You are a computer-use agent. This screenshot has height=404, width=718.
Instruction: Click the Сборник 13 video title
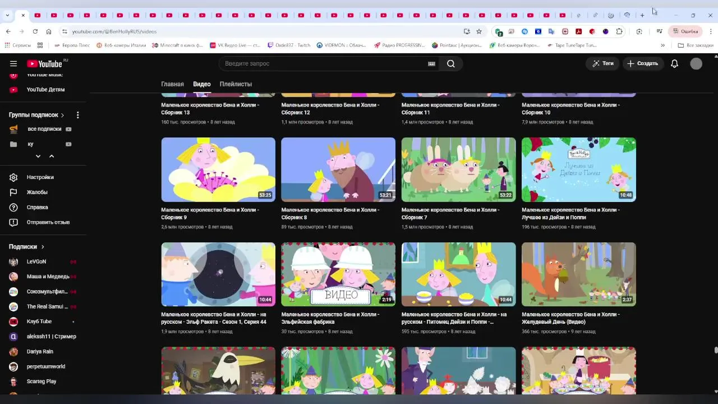click(x=210, y=109)
